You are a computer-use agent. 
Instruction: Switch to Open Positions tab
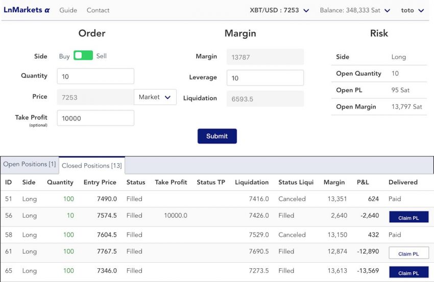point(30,164)
